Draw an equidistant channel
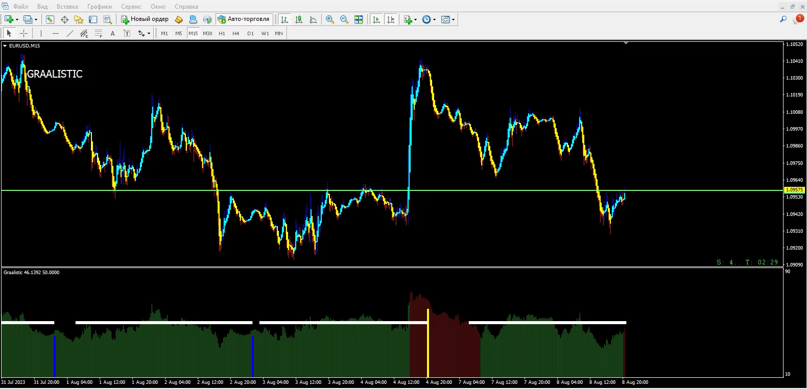This screenshot has width=807, height=389. click(x=84, y=33)
